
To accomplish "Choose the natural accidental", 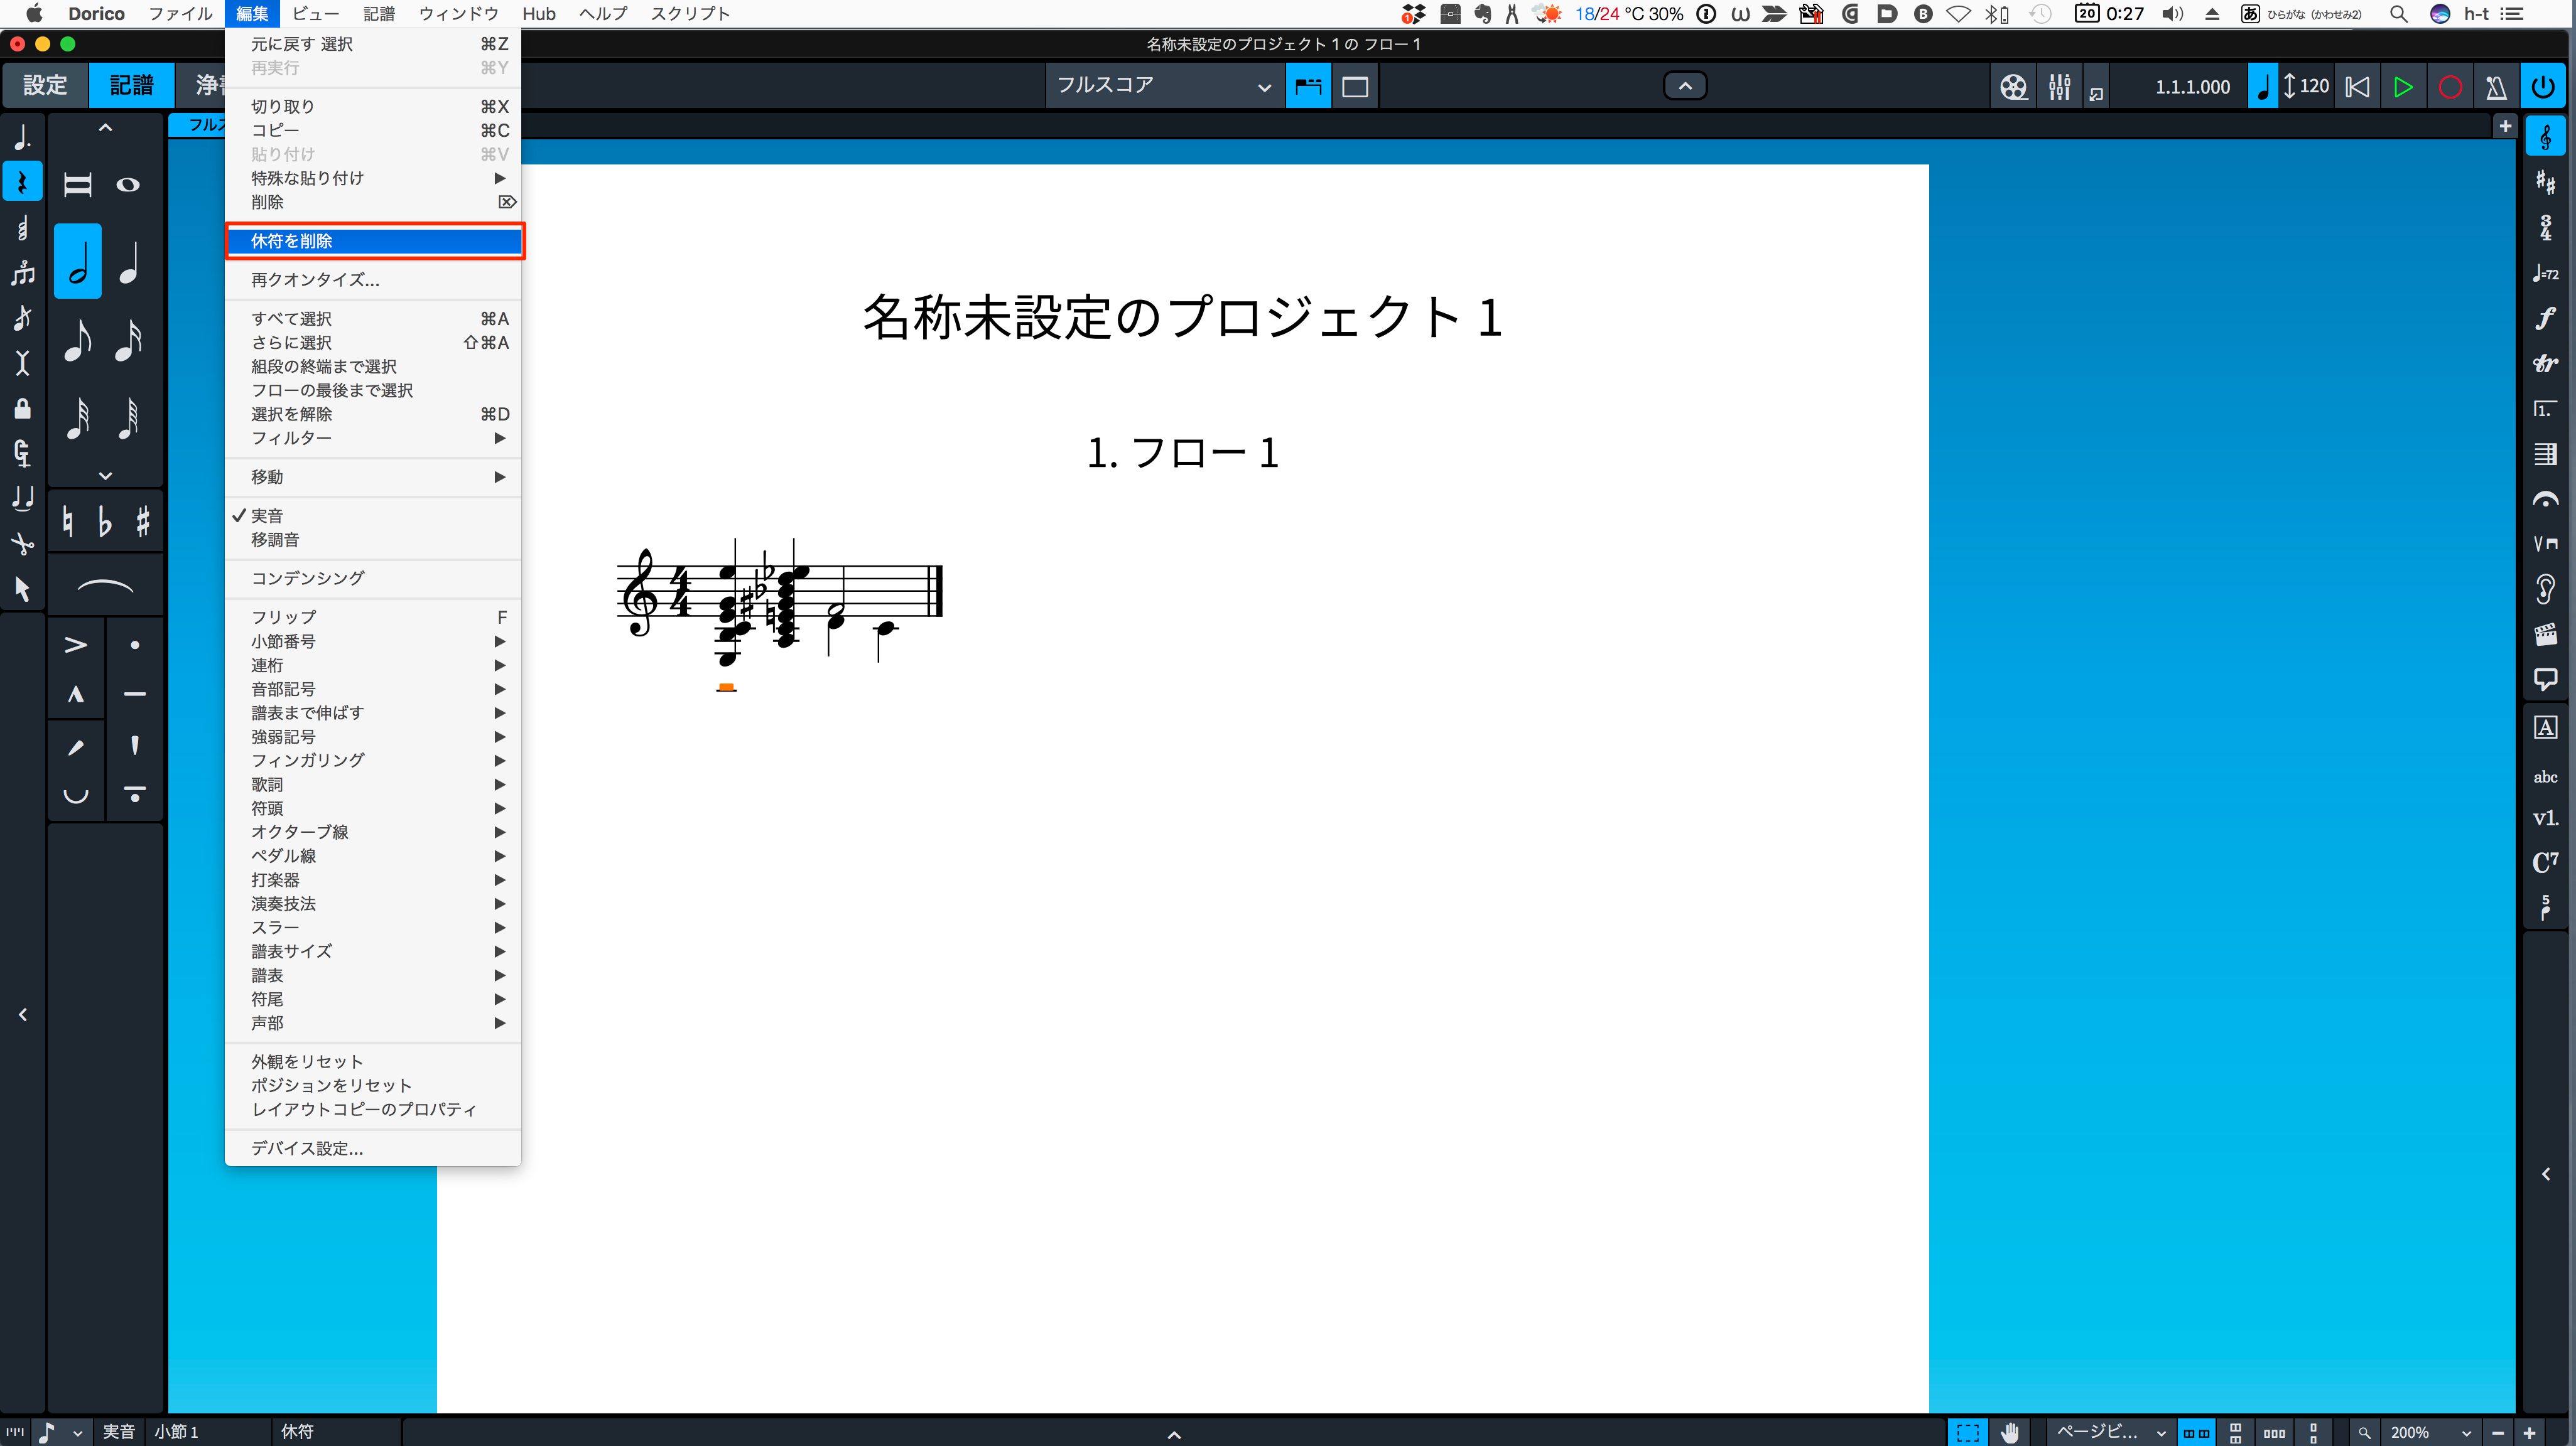I will coord(68,522).
